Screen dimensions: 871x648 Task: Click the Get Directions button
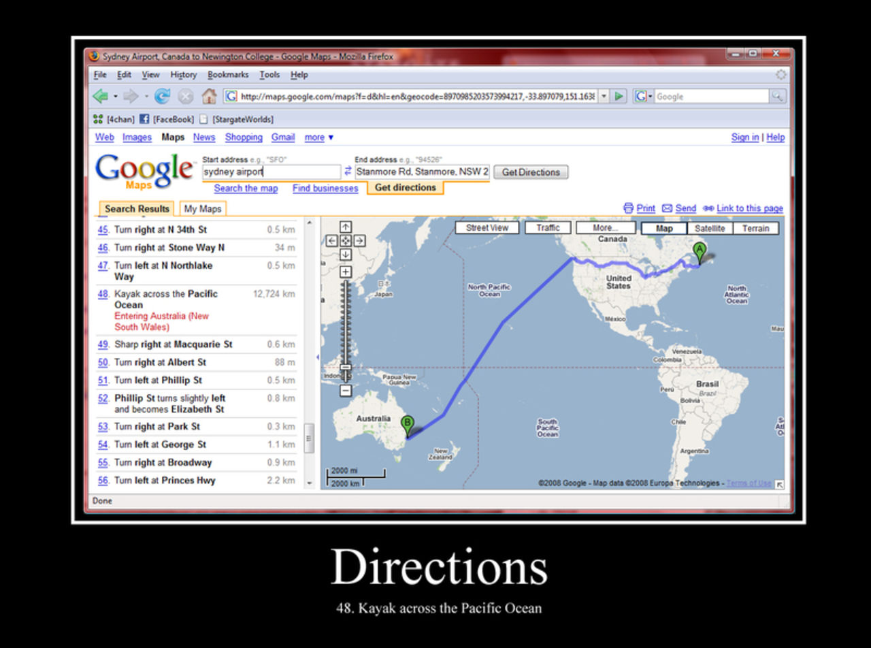pyautogui.click(x=530, y=172)
